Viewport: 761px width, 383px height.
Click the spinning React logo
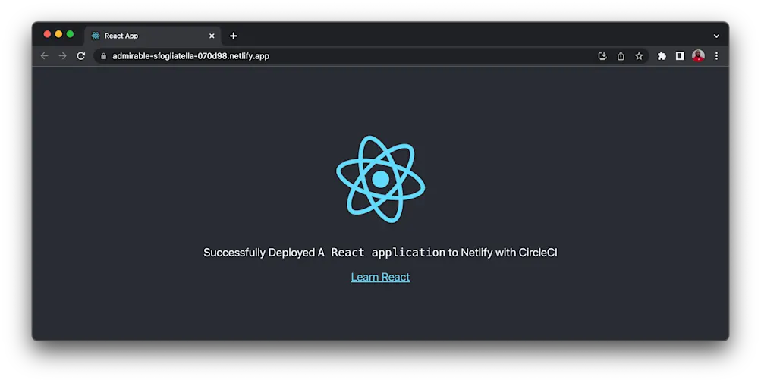381,179
